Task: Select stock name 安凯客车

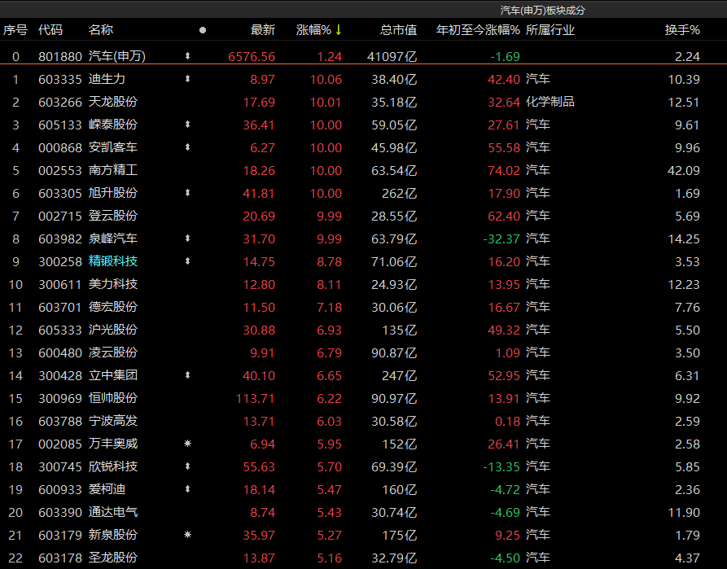Action: pos(113,147)
